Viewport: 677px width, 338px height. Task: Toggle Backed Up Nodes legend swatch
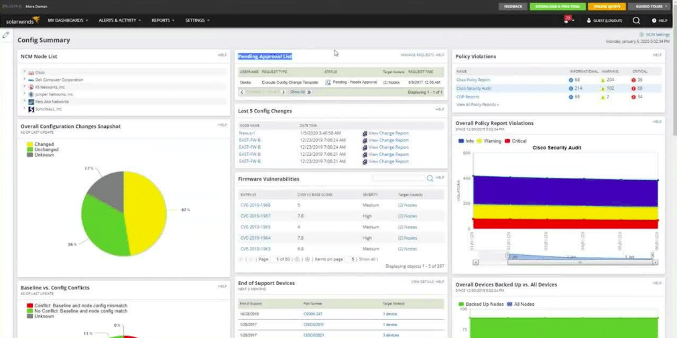[461, 304]
